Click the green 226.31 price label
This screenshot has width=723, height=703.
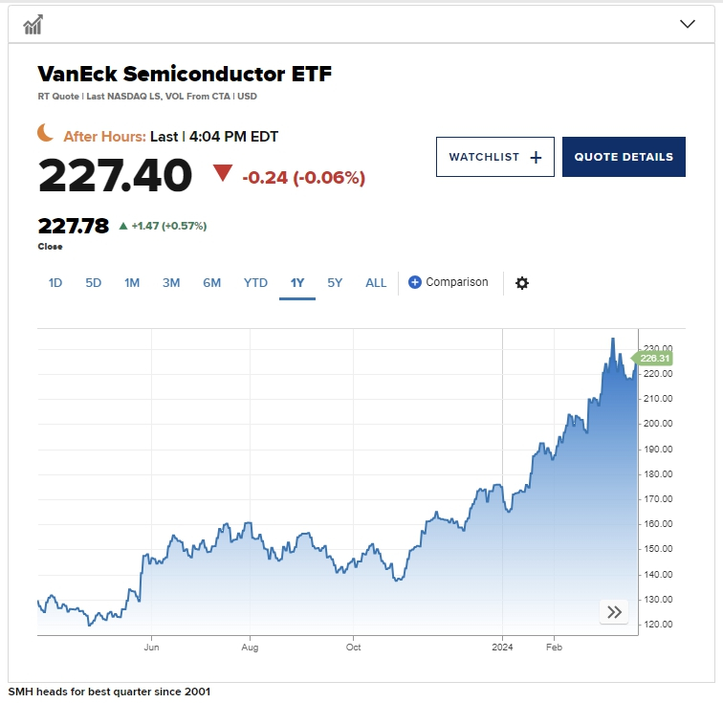click(654, 359)
